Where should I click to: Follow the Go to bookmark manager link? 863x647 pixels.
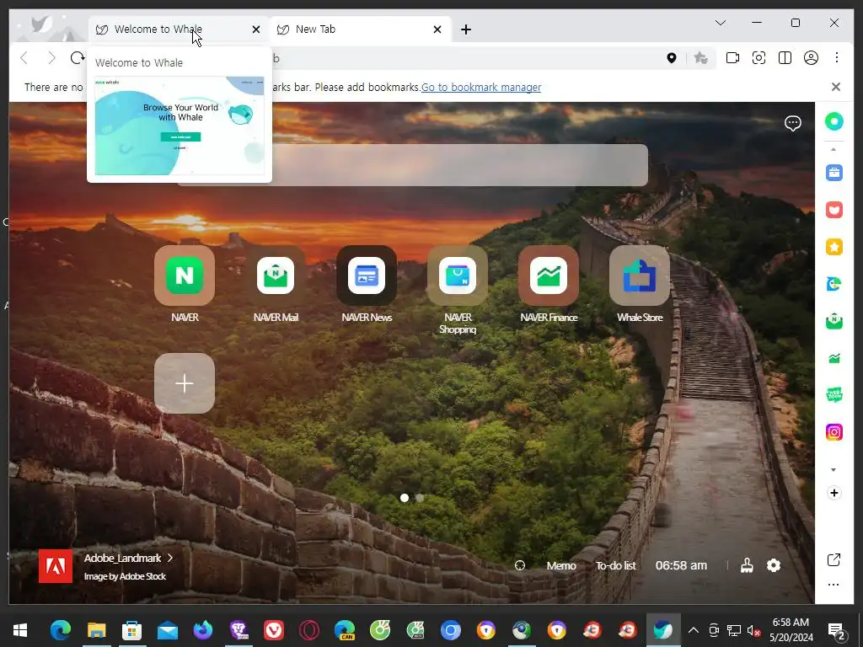pos(481,87)
